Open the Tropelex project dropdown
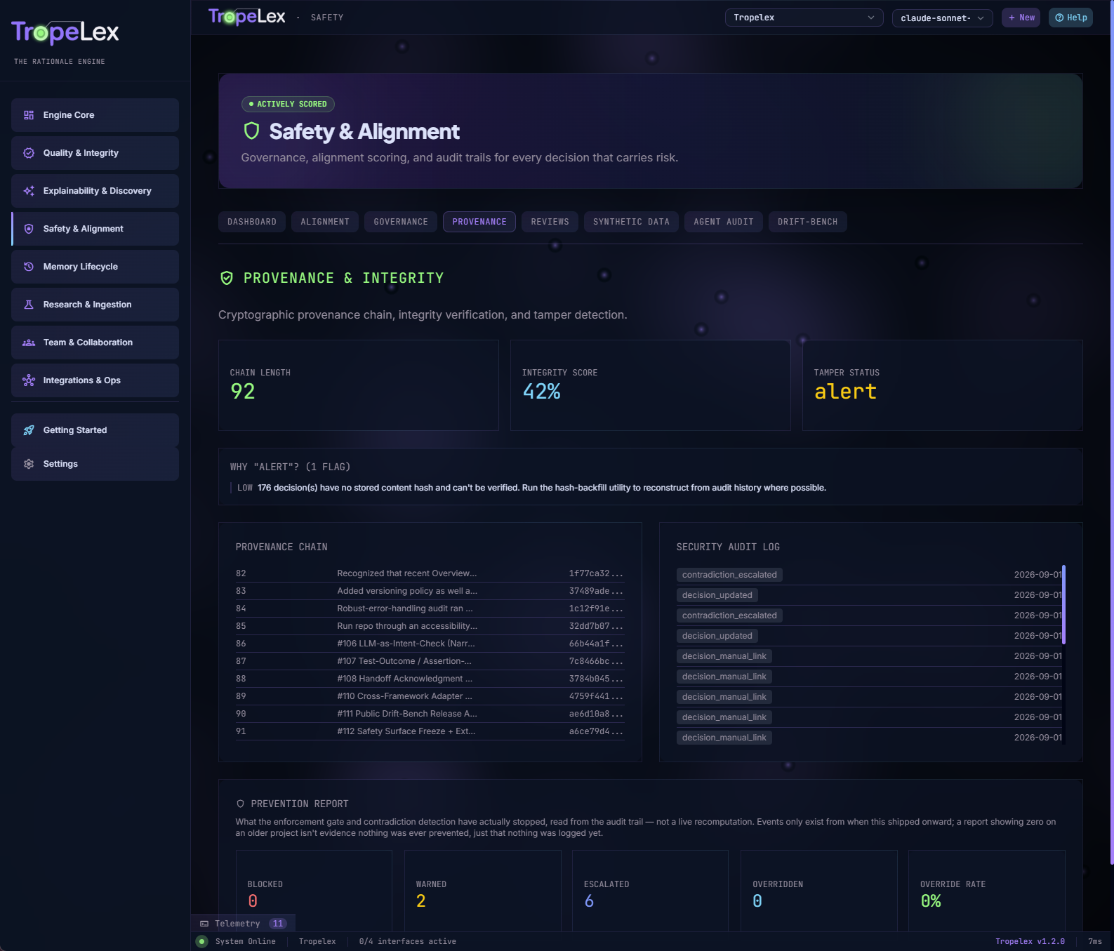1114x951 pixels. point(804,18)
